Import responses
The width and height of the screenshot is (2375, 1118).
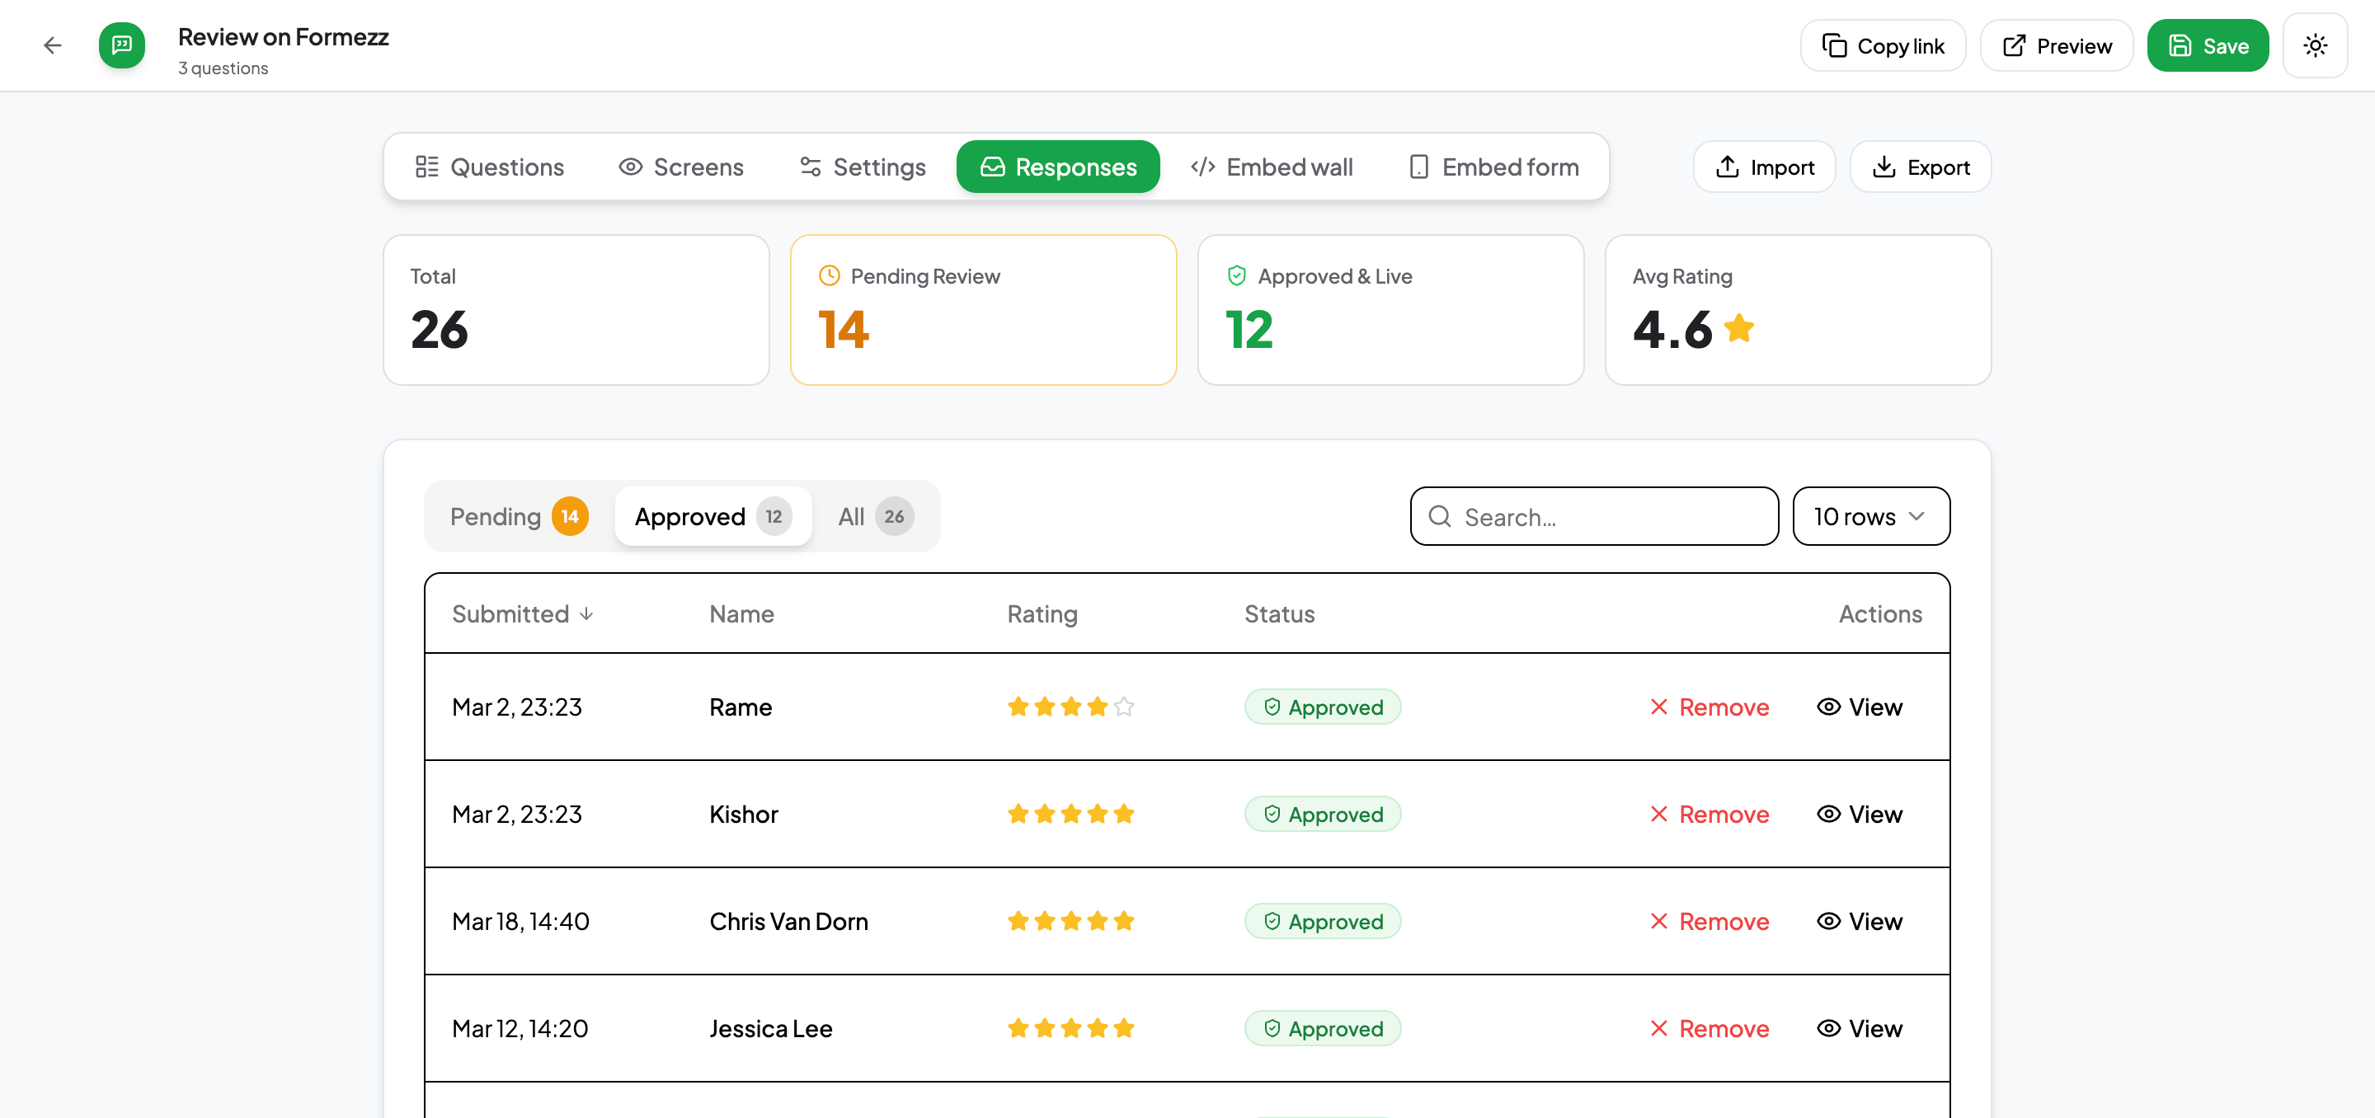tap(1765, 167)
